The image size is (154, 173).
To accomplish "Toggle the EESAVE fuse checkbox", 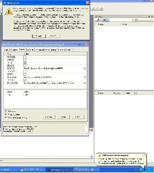I will click(x=25, y=66).
